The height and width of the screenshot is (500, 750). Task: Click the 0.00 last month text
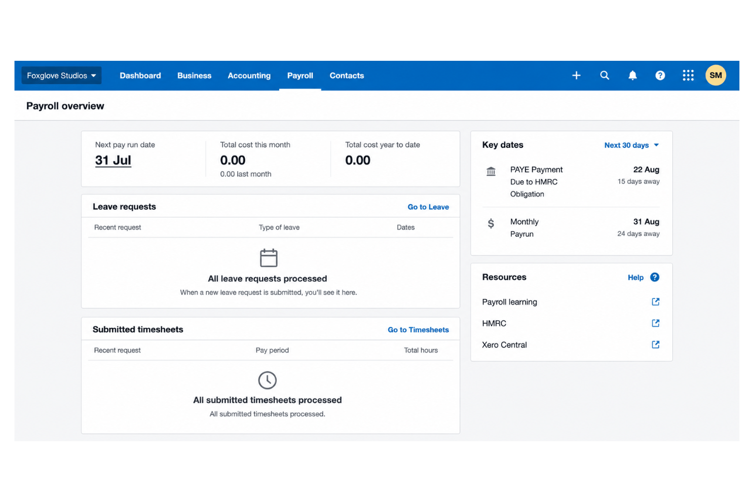246,174
